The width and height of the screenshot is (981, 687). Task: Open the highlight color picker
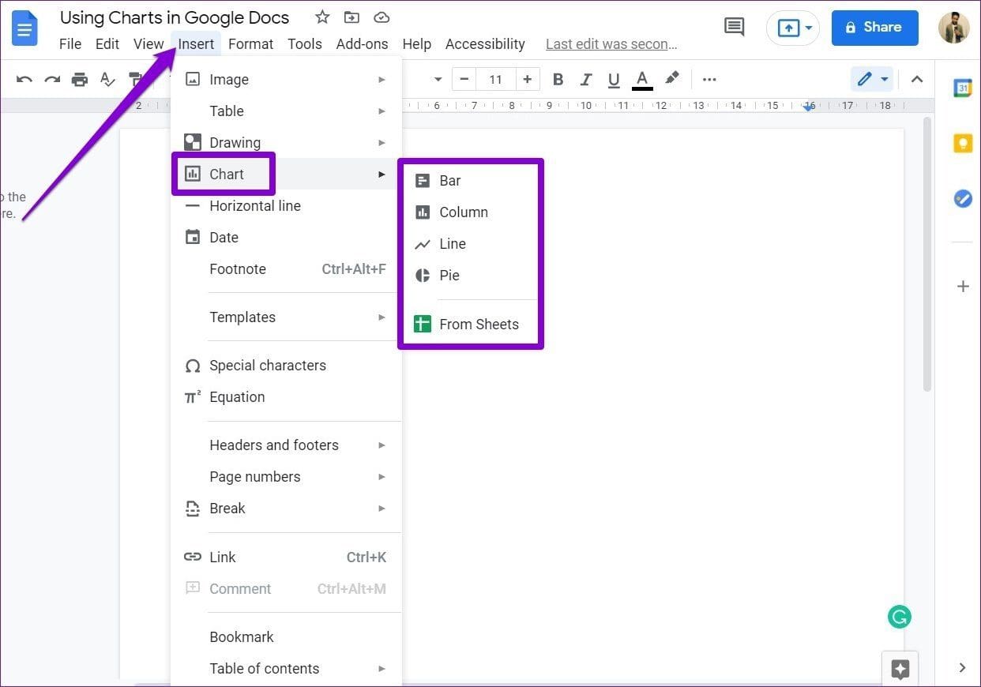[671, 78]
